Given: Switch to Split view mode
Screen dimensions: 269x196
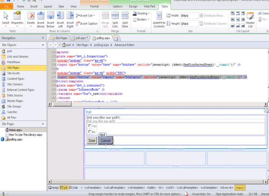Looking at the screenshot, I should [x=64, y=188].
